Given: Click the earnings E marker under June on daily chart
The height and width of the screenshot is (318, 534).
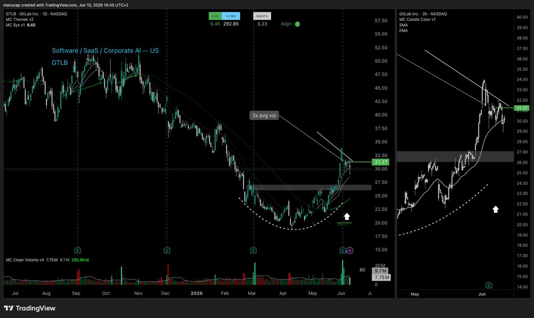Looking at the screenshot, I should click(x=342, y=250).
